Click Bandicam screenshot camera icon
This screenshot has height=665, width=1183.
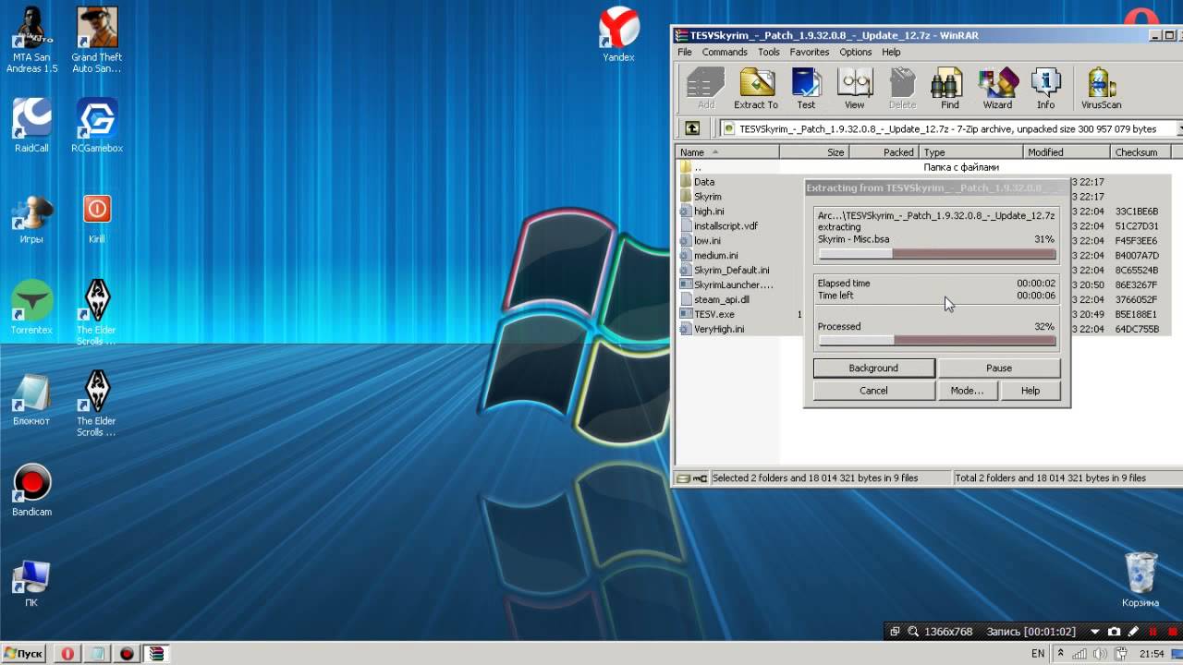[x=1114, y=632]
